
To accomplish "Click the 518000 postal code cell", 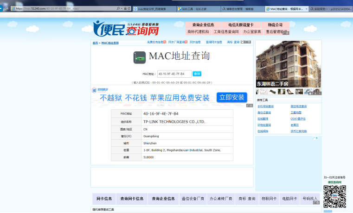I will [187, 157].
